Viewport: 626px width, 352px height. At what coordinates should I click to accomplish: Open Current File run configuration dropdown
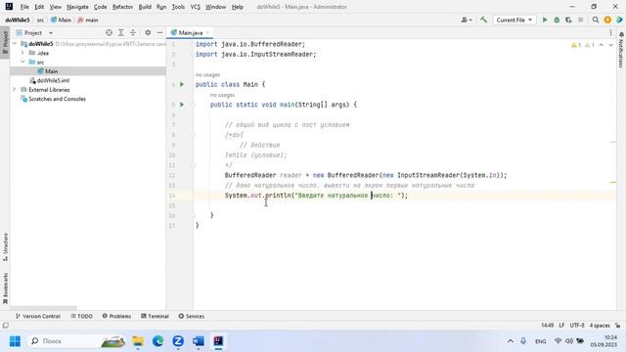pyautogui.click(x=514, y=20)
